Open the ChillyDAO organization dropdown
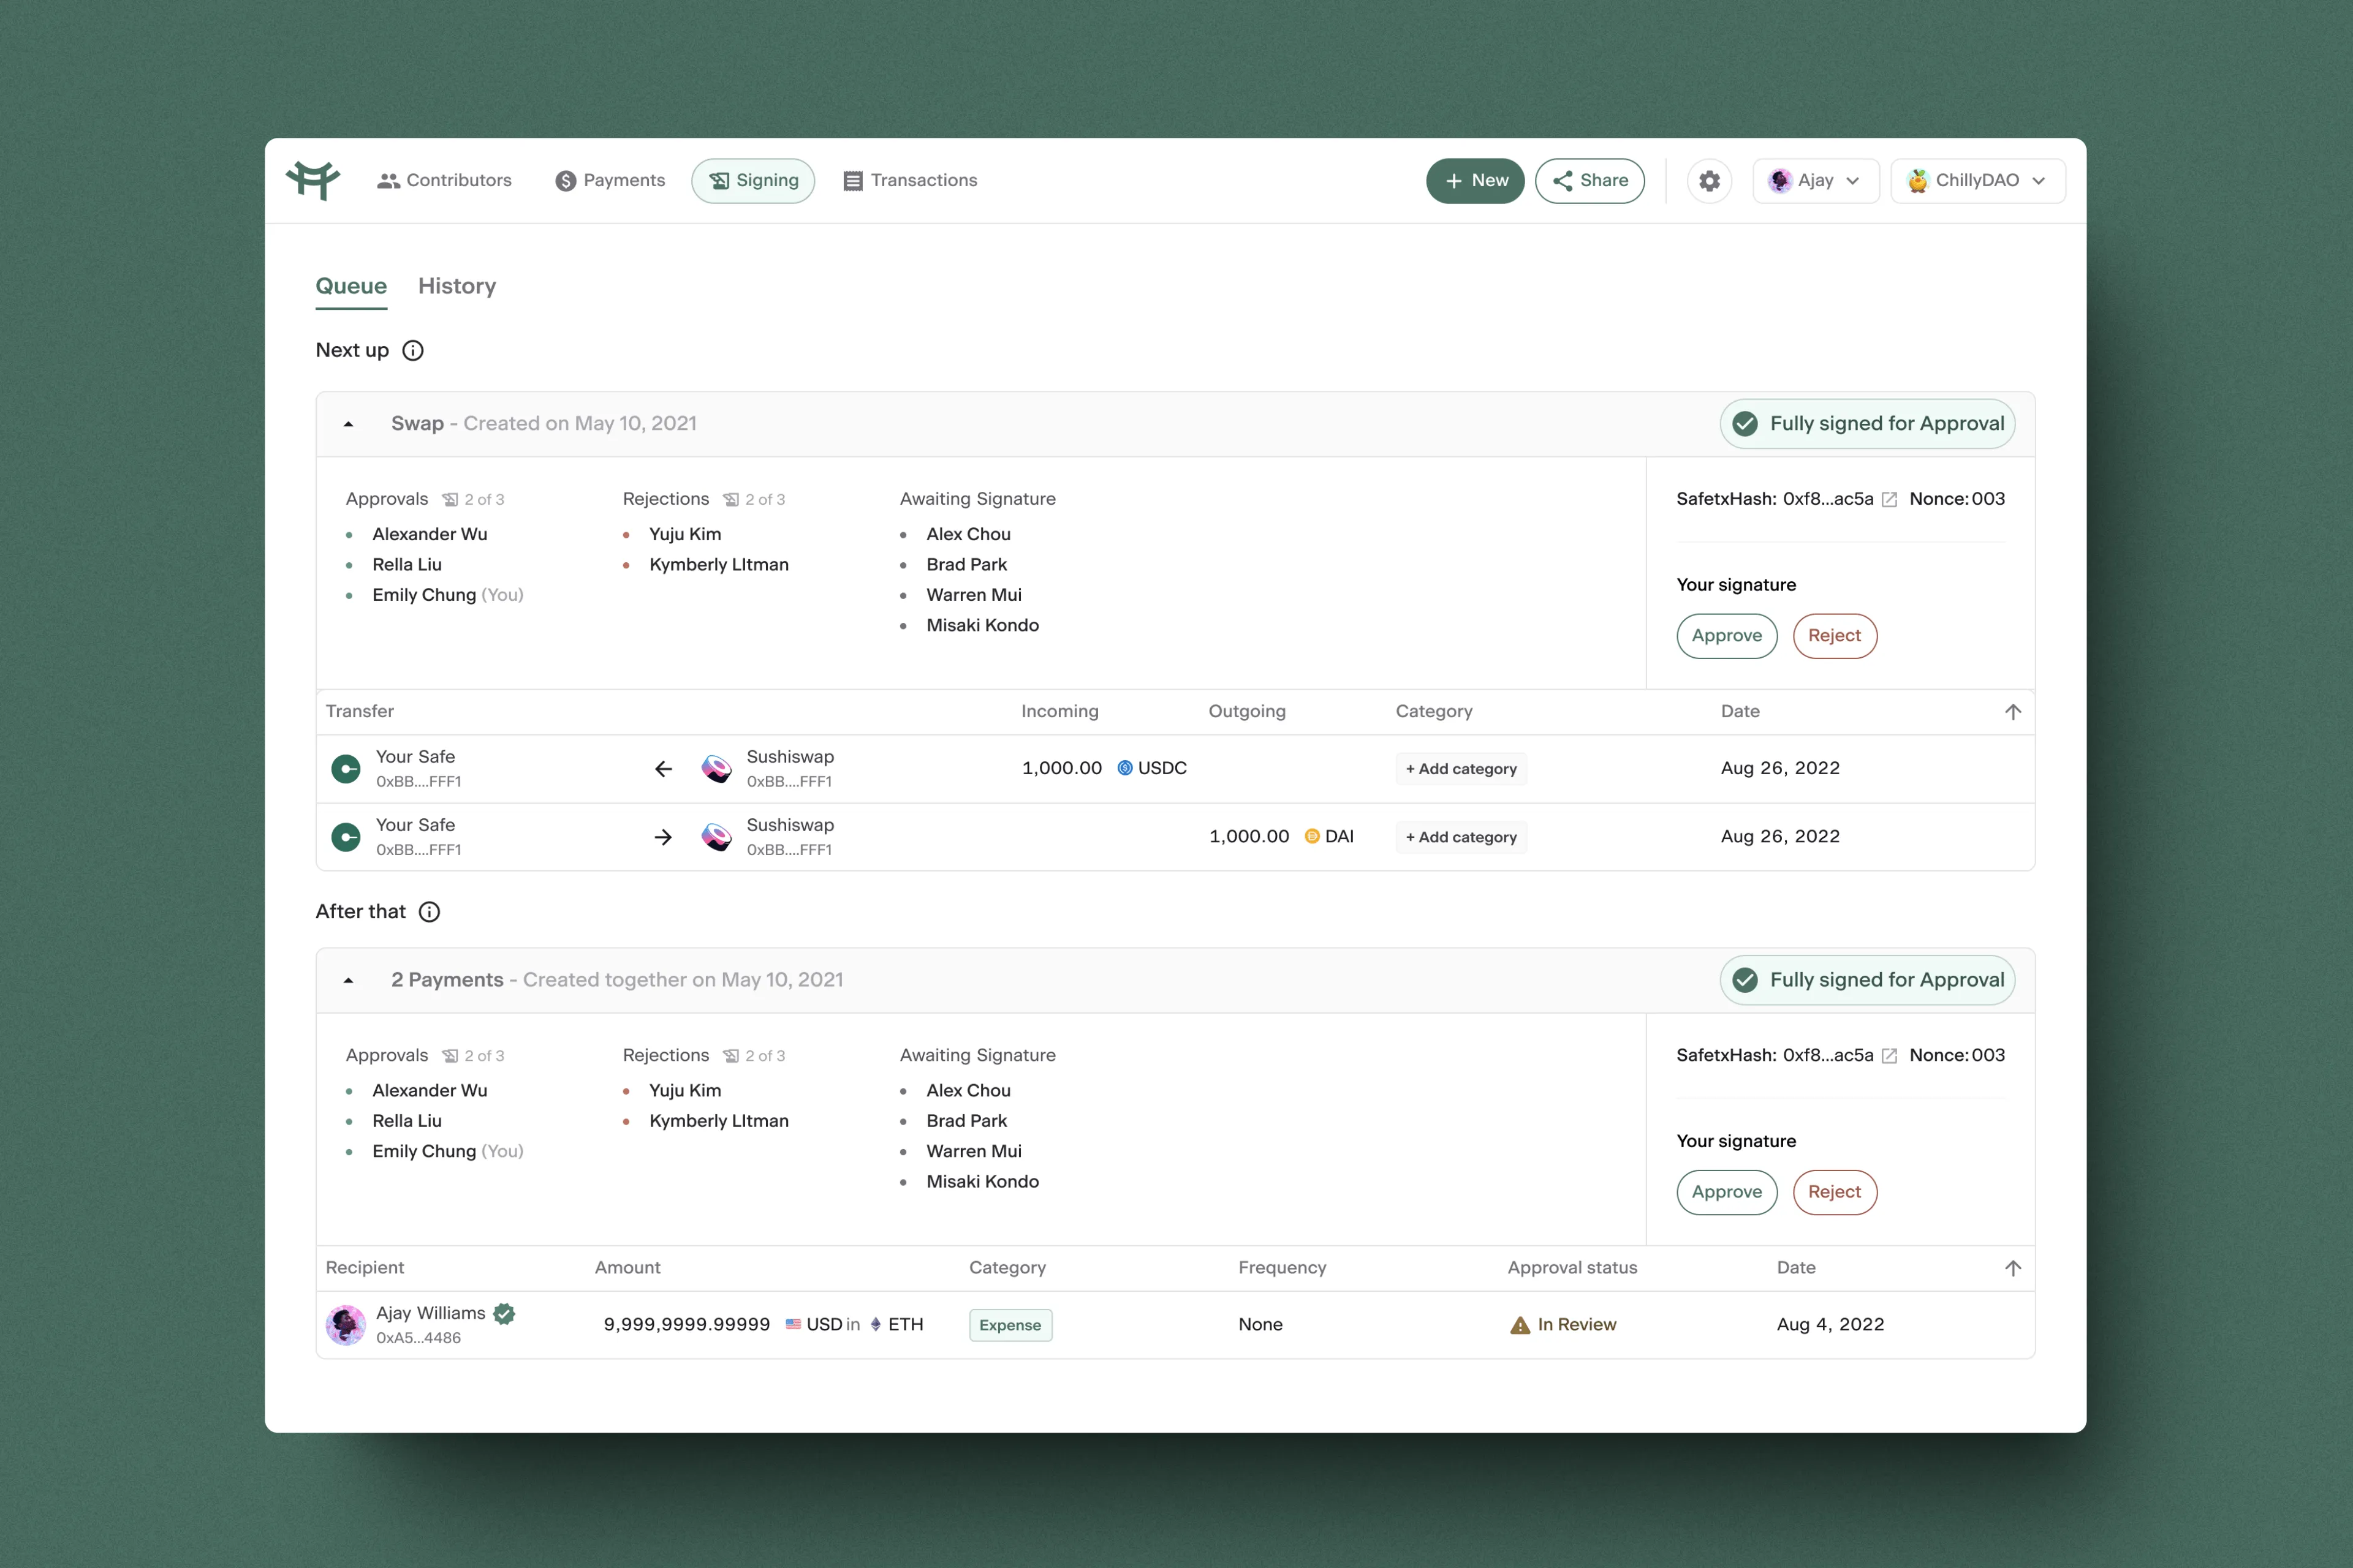This screenshot has width=2353, height=1568. [x=1977, y=181]
